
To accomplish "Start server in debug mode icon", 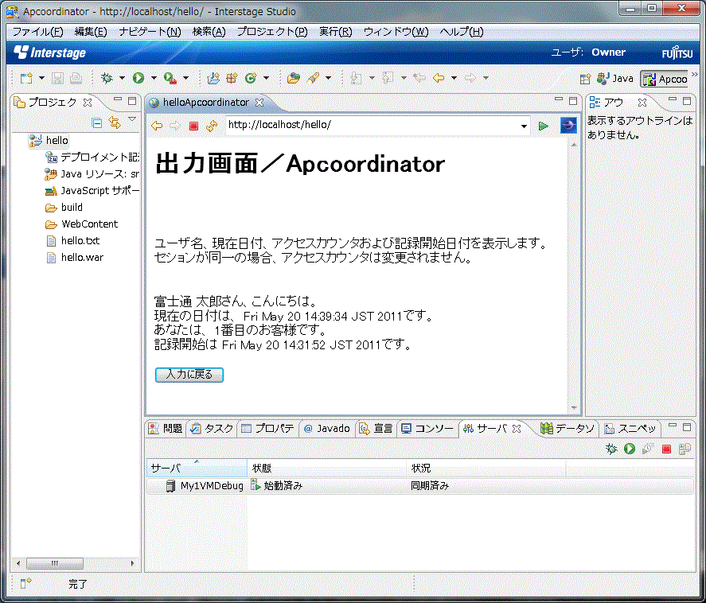I will click(x=611, y=449).
